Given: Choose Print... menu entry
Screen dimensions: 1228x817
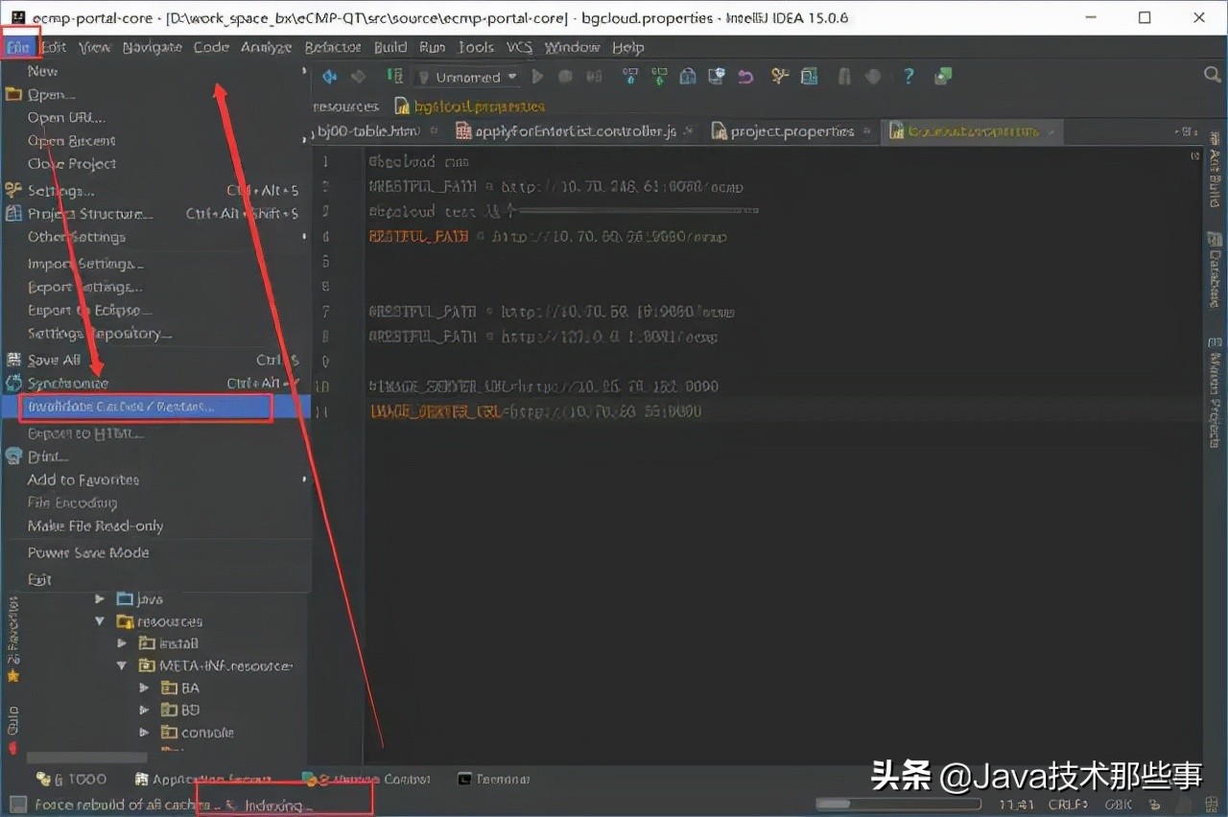Looking at the screenshot, I should [155, 456].
